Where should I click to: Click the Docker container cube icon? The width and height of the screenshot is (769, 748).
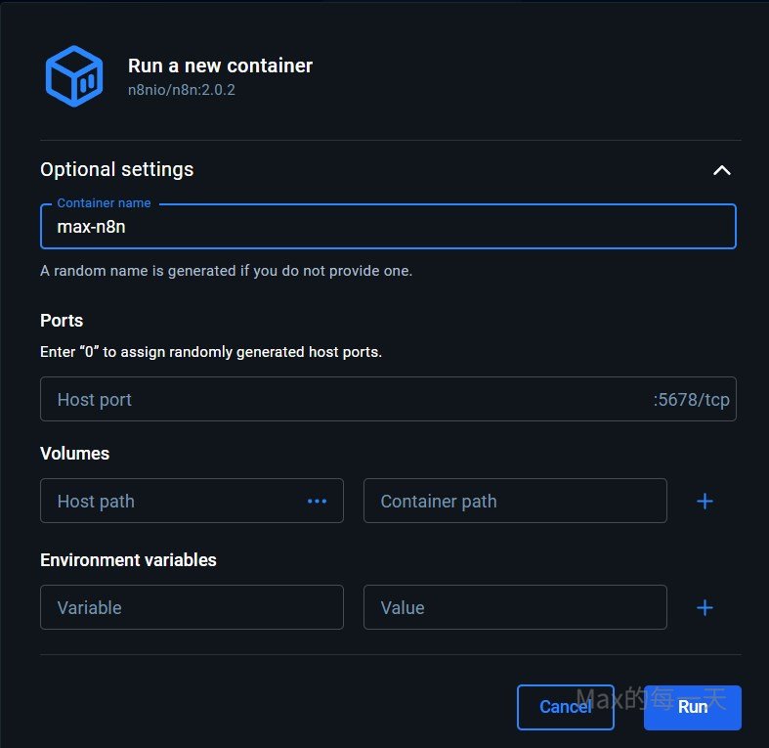tap(73, 75)
